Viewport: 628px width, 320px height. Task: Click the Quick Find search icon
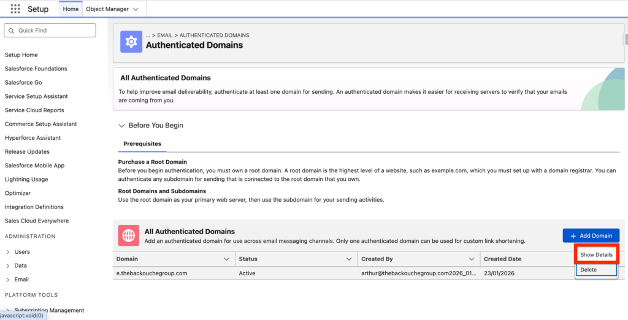[12, 31]
